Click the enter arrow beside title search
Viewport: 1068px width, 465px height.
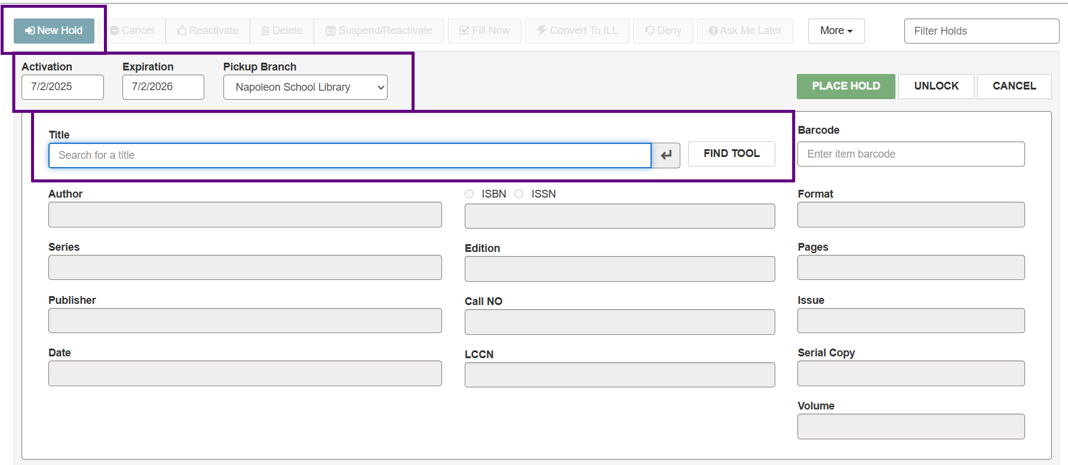click(666, 155)
